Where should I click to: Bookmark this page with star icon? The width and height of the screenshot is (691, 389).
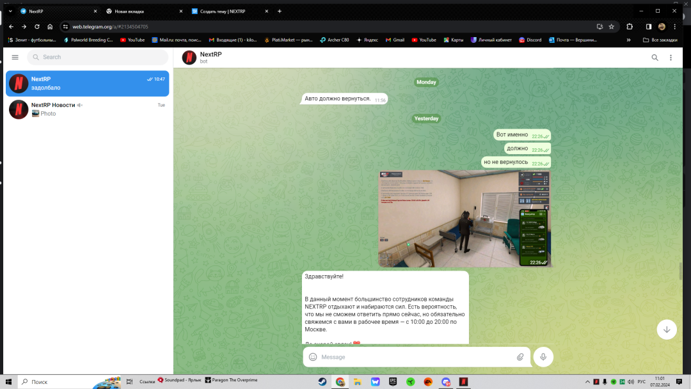click(x=612, y=27)
